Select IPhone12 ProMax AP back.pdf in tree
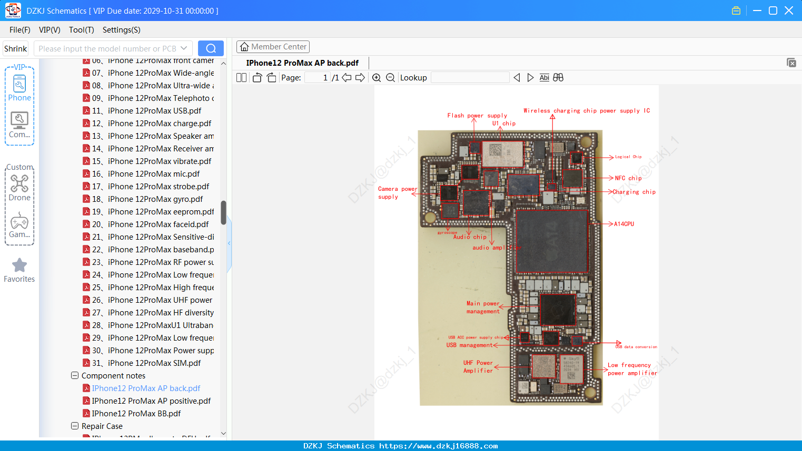Image resolution: width=802 pixels, height=451 pixels. [x=142, y=388]
